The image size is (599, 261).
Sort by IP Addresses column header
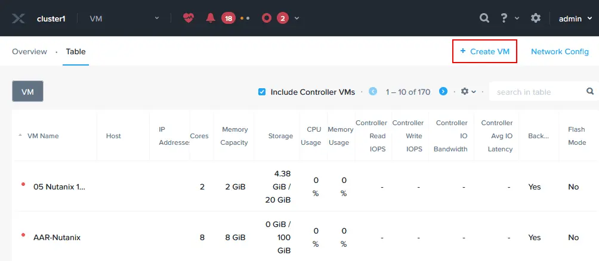(x=174, y=136)
